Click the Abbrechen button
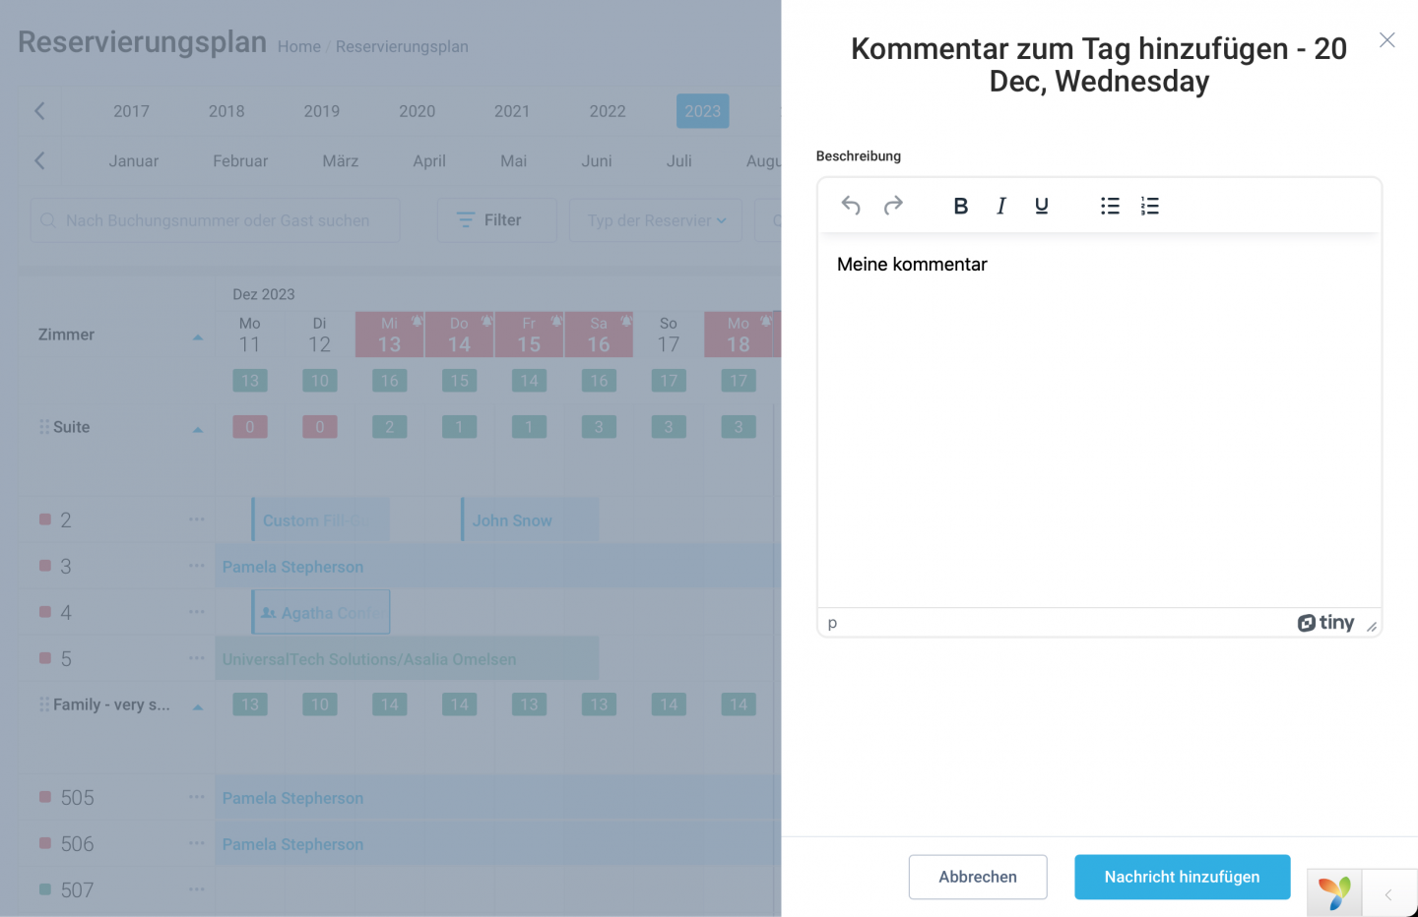Viewport: 1418px width, 917px height. coord(978,877)
